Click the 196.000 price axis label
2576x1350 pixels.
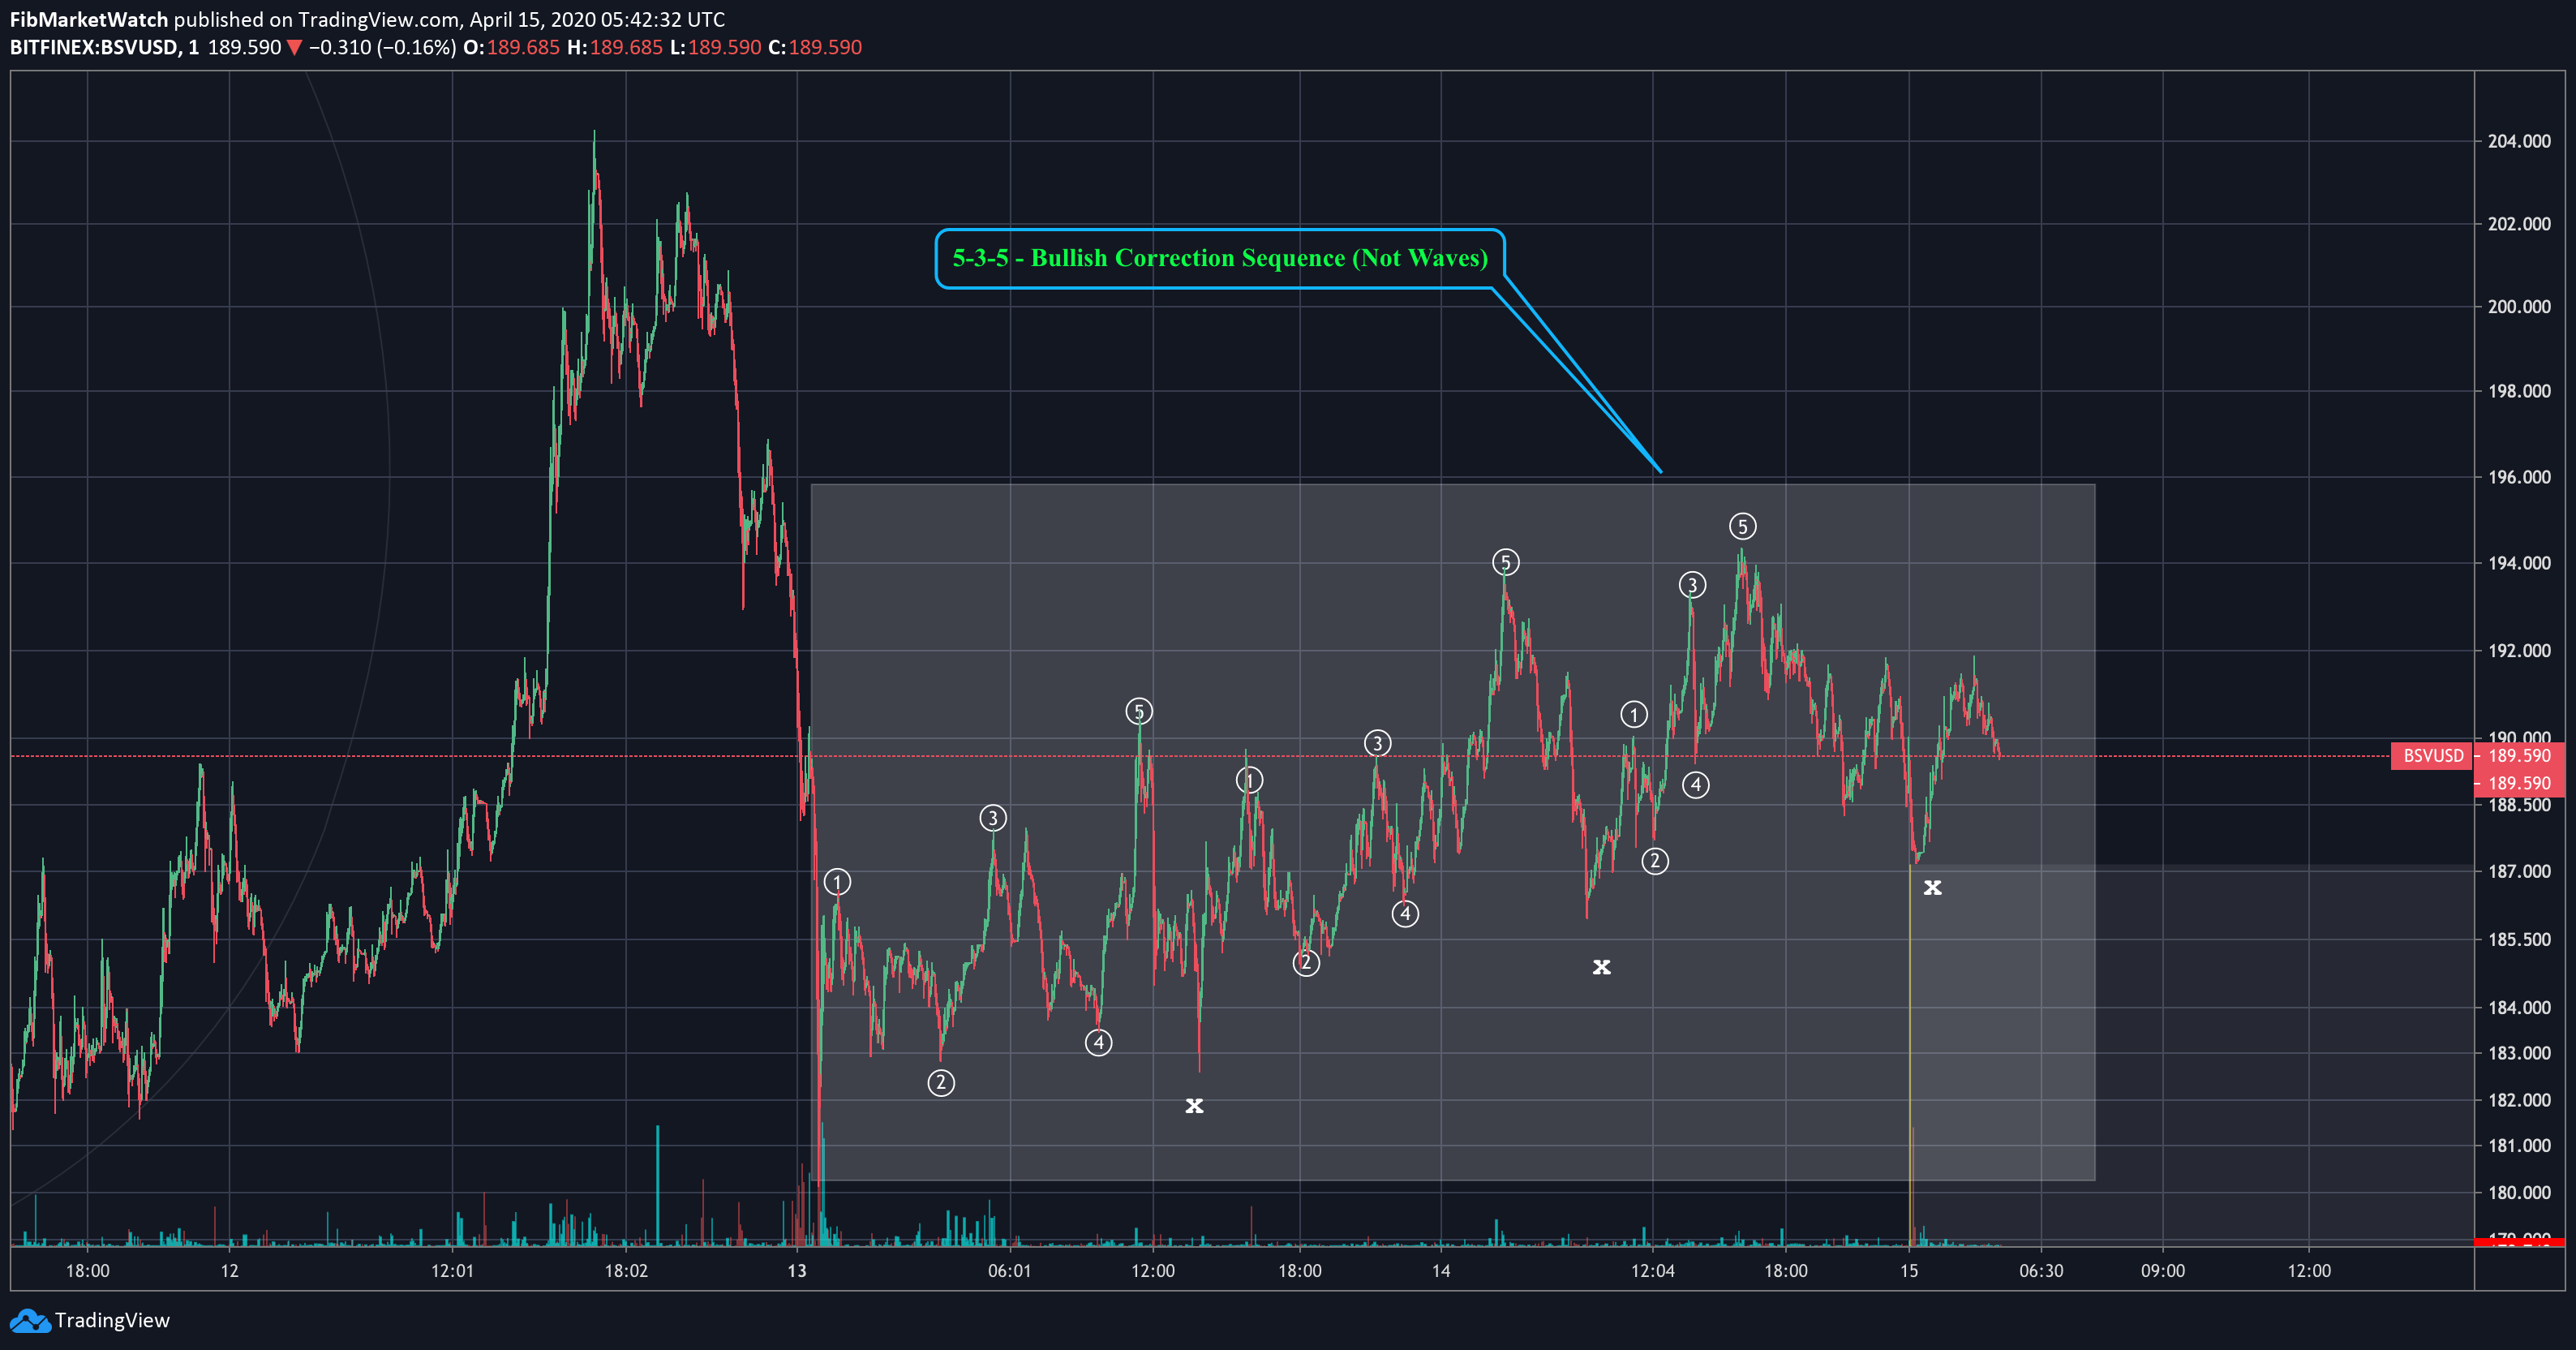2519,477
